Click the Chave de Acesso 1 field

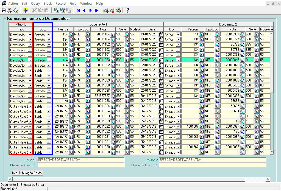(81, 165)
